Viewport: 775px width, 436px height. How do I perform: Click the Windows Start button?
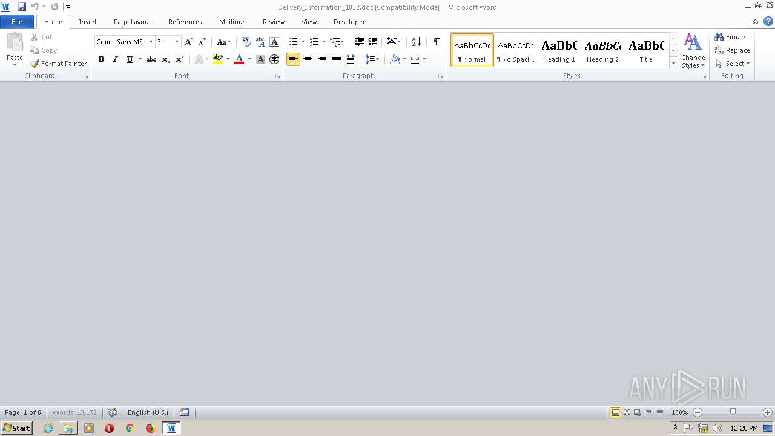pos(16,428)
